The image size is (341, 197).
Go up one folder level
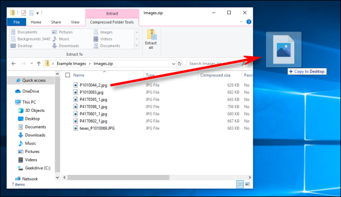pos(39,64)
